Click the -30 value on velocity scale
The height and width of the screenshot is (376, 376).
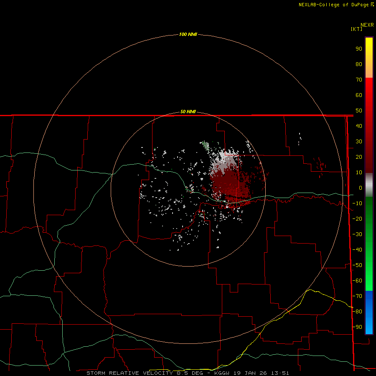coord(357,234)
